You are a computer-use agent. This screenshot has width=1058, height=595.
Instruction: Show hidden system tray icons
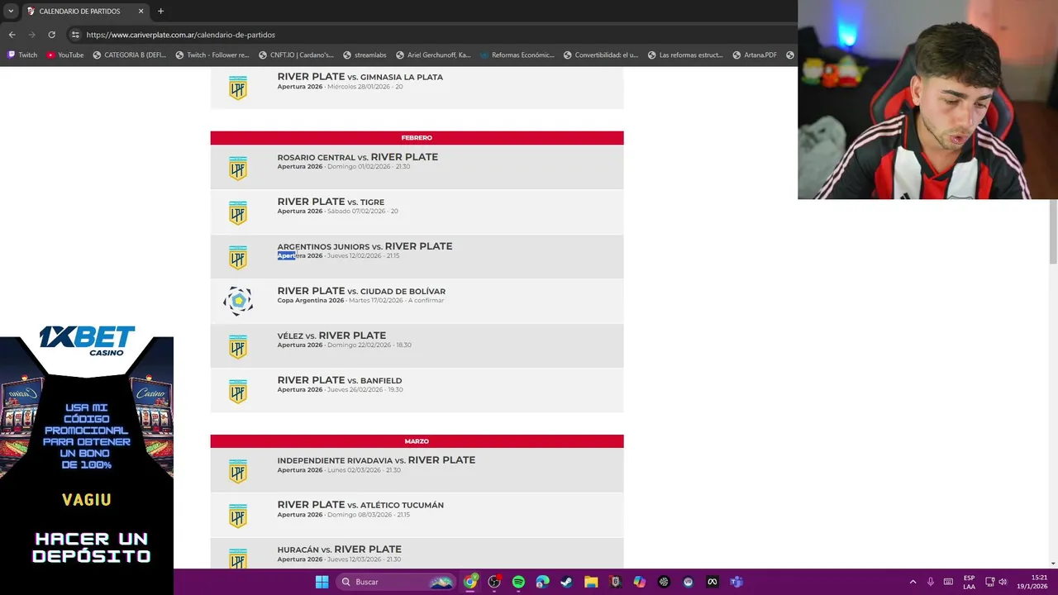pyautogui.click(x=913, y=582)
